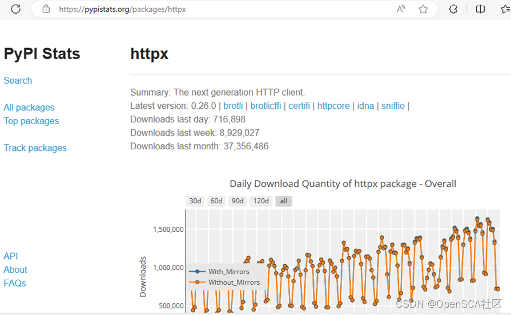Select the 120d range button

pos(261,201)
